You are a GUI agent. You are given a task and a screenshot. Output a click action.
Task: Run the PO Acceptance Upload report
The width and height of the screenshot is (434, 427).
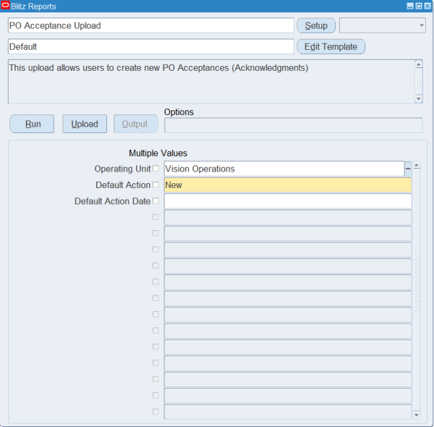[x=32, y=124]
